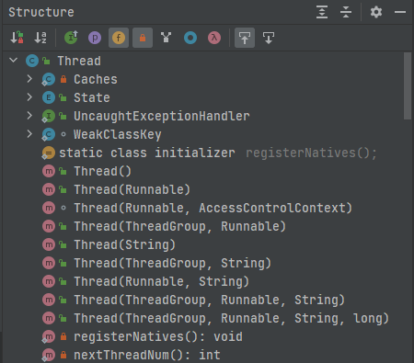Click Show Anonymous Classes circle icon
414x363 pixels.
pos(190,38)
